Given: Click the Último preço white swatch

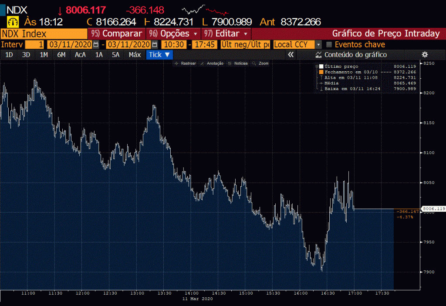Looking at the screenshot, I should (x=321, y=66).
